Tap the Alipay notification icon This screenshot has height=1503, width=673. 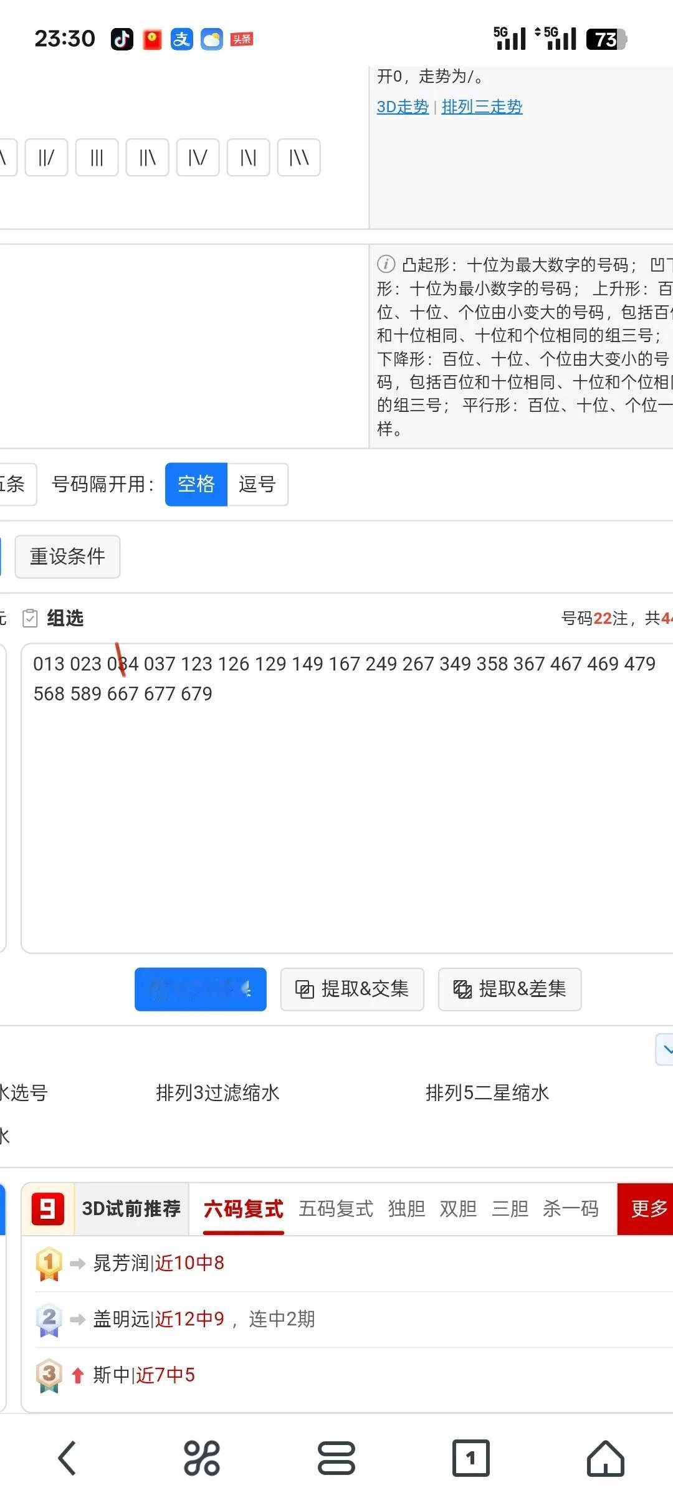pyautogui.click(x=182, y=39)
